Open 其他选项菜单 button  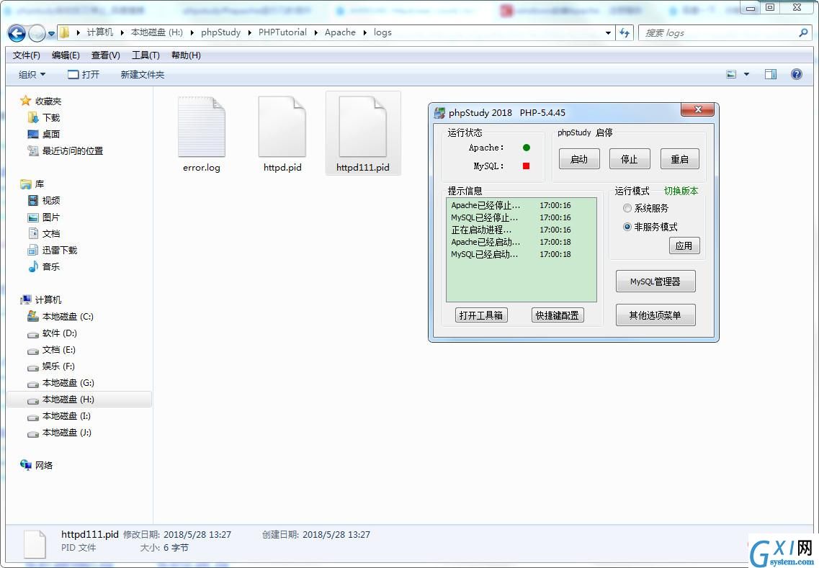click(655, 315)
